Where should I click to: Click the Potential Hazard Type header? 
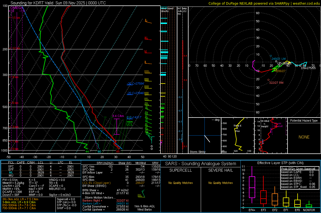304,121
